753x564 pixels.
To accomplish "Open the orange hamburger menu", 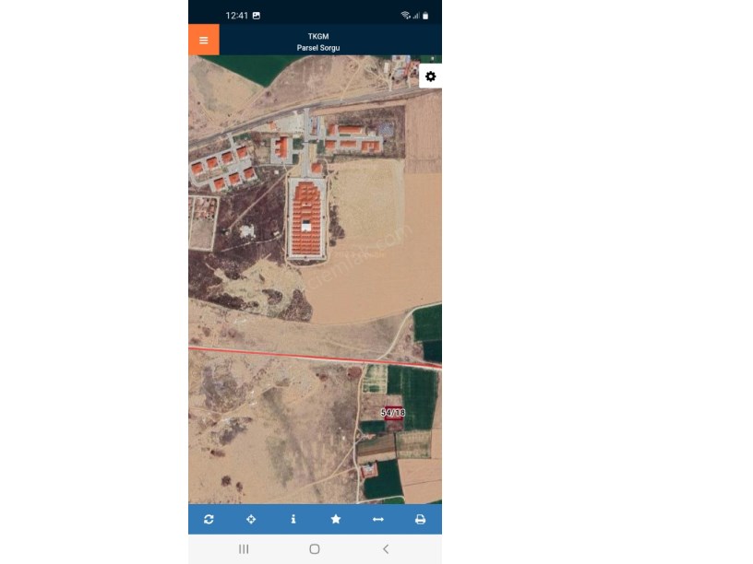I will click(204, 40).
